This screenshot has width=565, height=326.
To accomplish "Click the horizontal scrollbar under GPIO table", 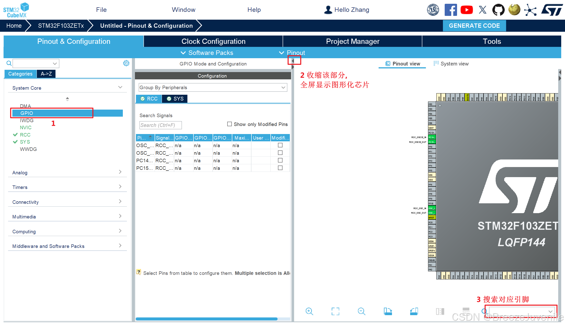I will [206, 319].
